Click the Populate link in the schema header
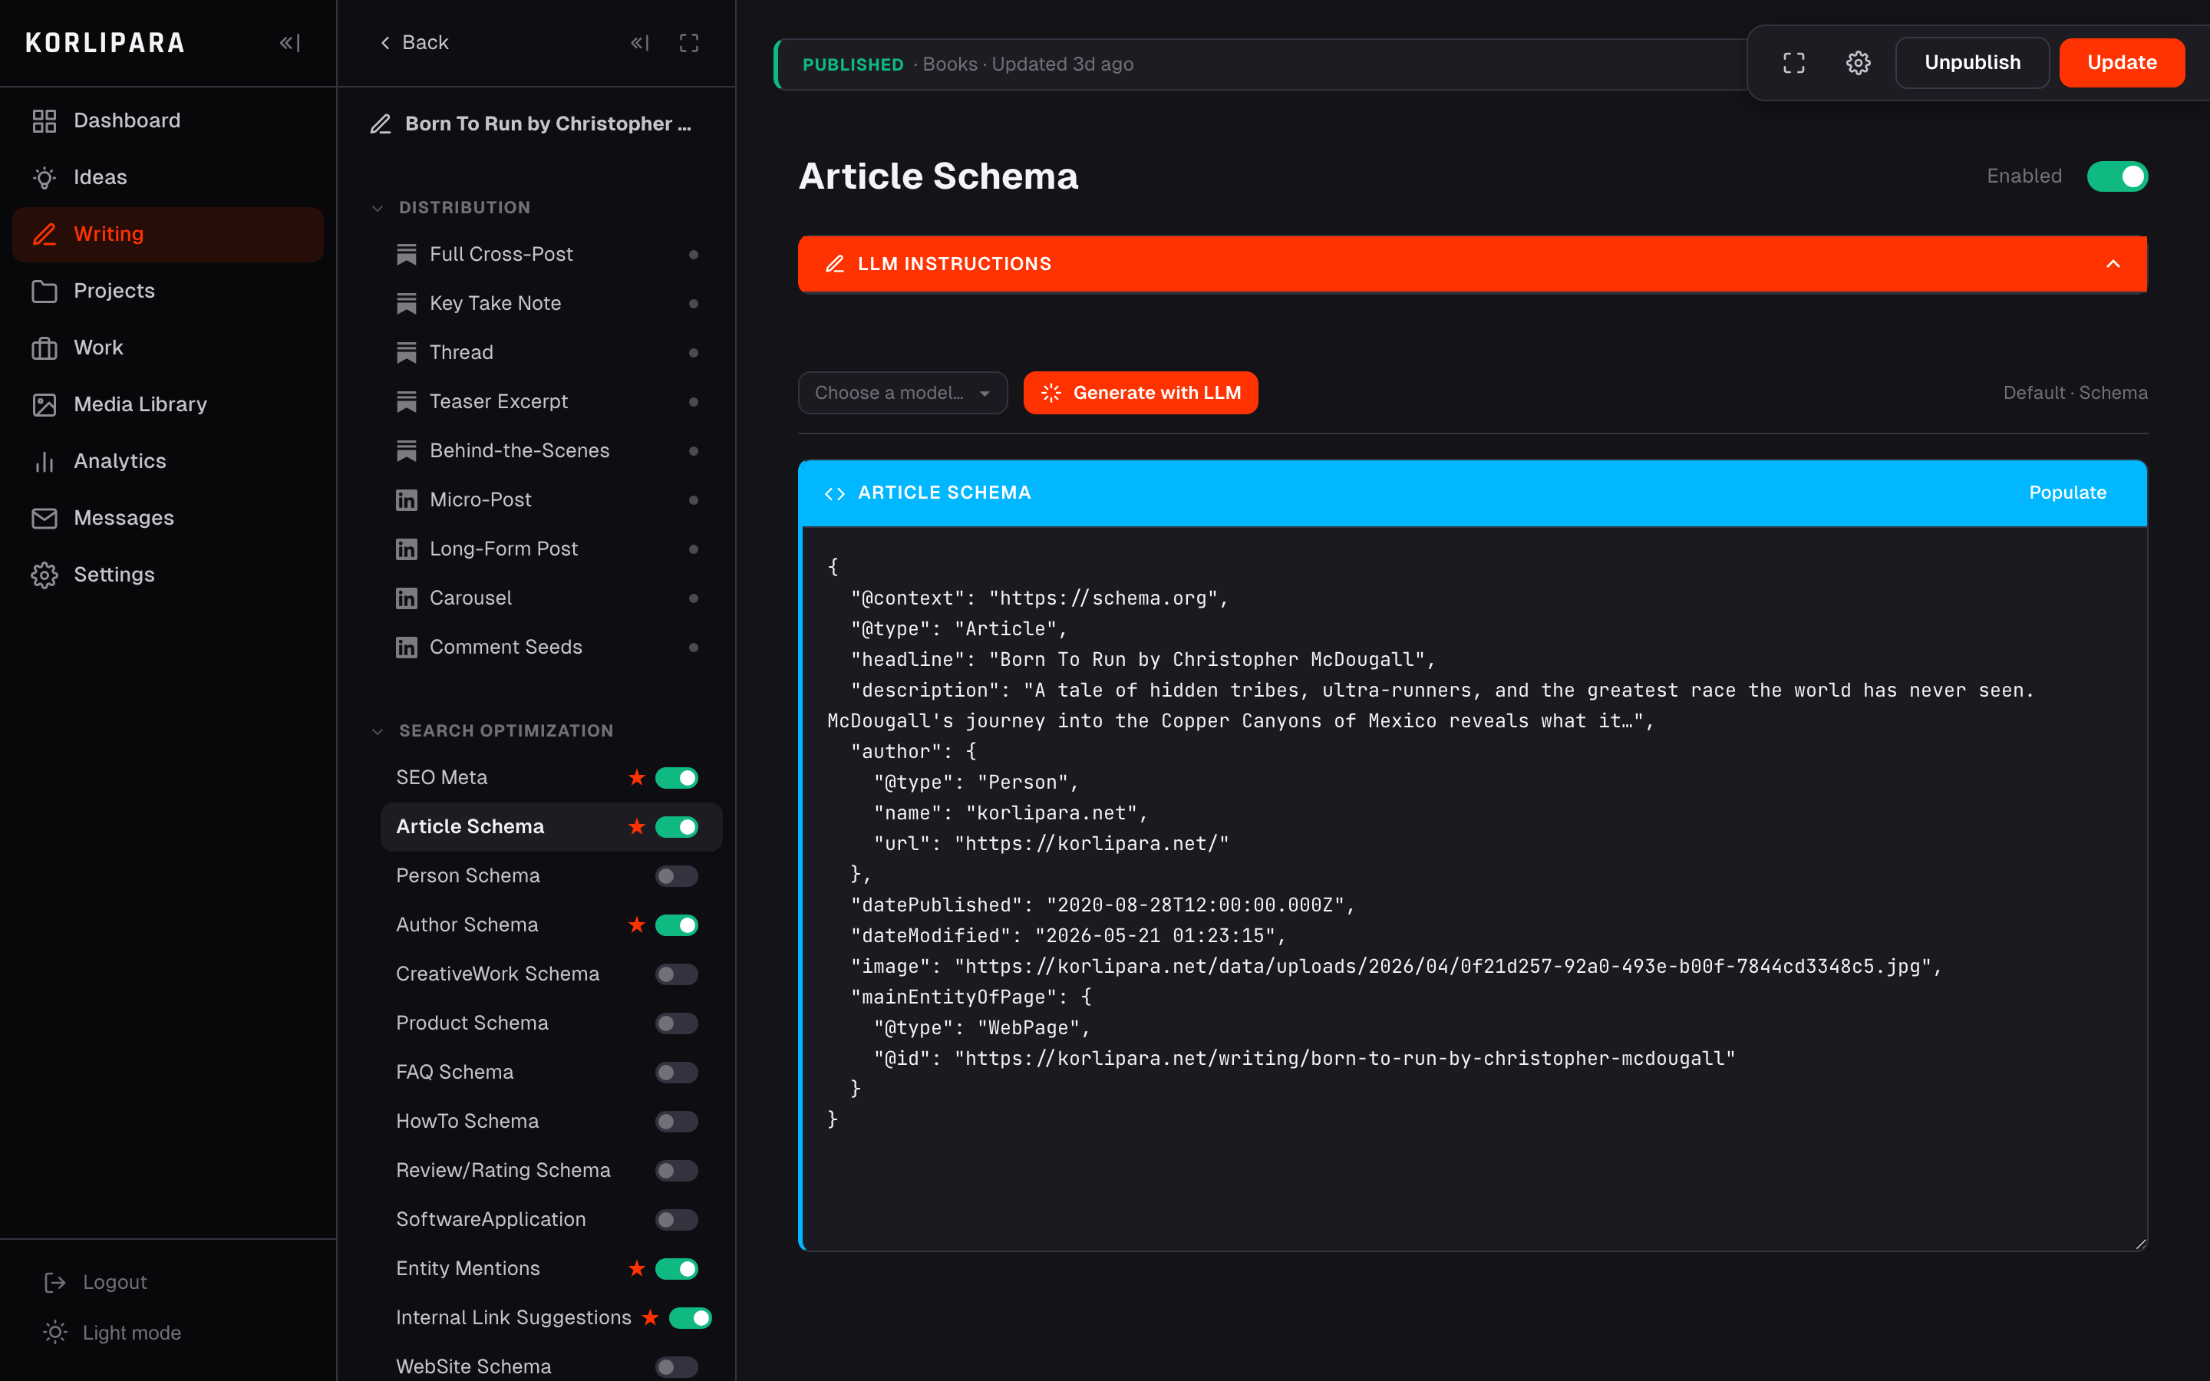Screen dimensions: 2210x1381 click(2067, 493)
